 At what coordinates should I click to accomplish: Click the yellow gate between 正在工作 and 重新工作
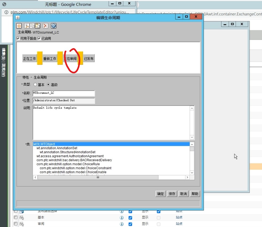pyautogui.click(x=40, y=58)
